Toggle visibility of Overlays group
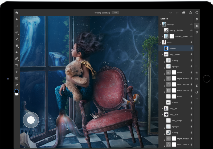This screenshot has width=213, height=149. pos(191,24)
